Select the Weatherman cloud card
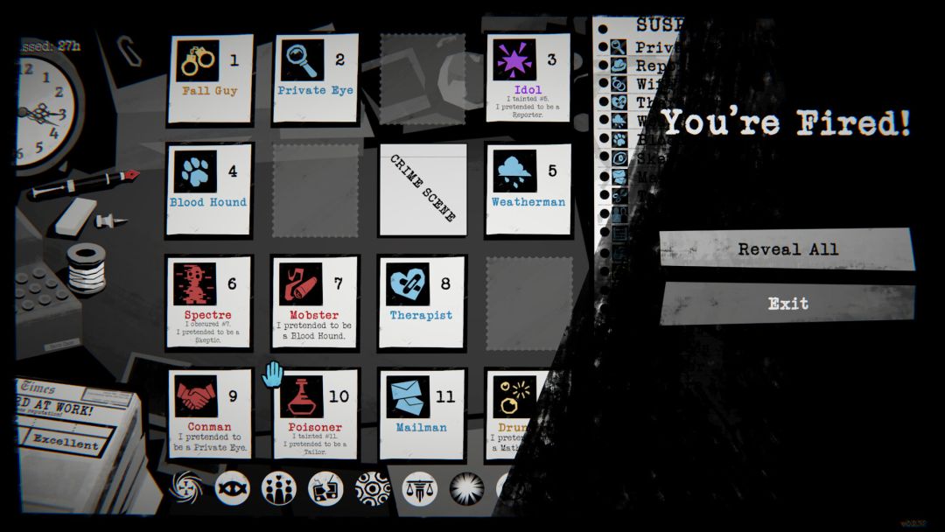 point(528,189)
